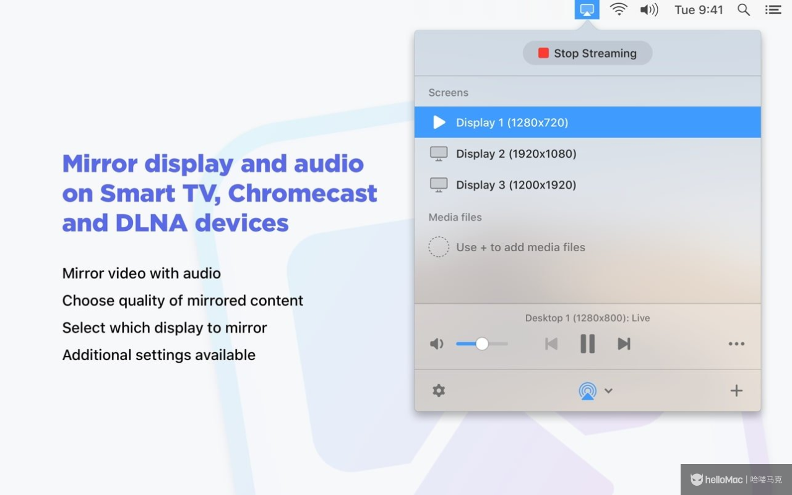Screen dimensions: 792x495
Task: Pause the live stream playback
Action: click(587, 343)
